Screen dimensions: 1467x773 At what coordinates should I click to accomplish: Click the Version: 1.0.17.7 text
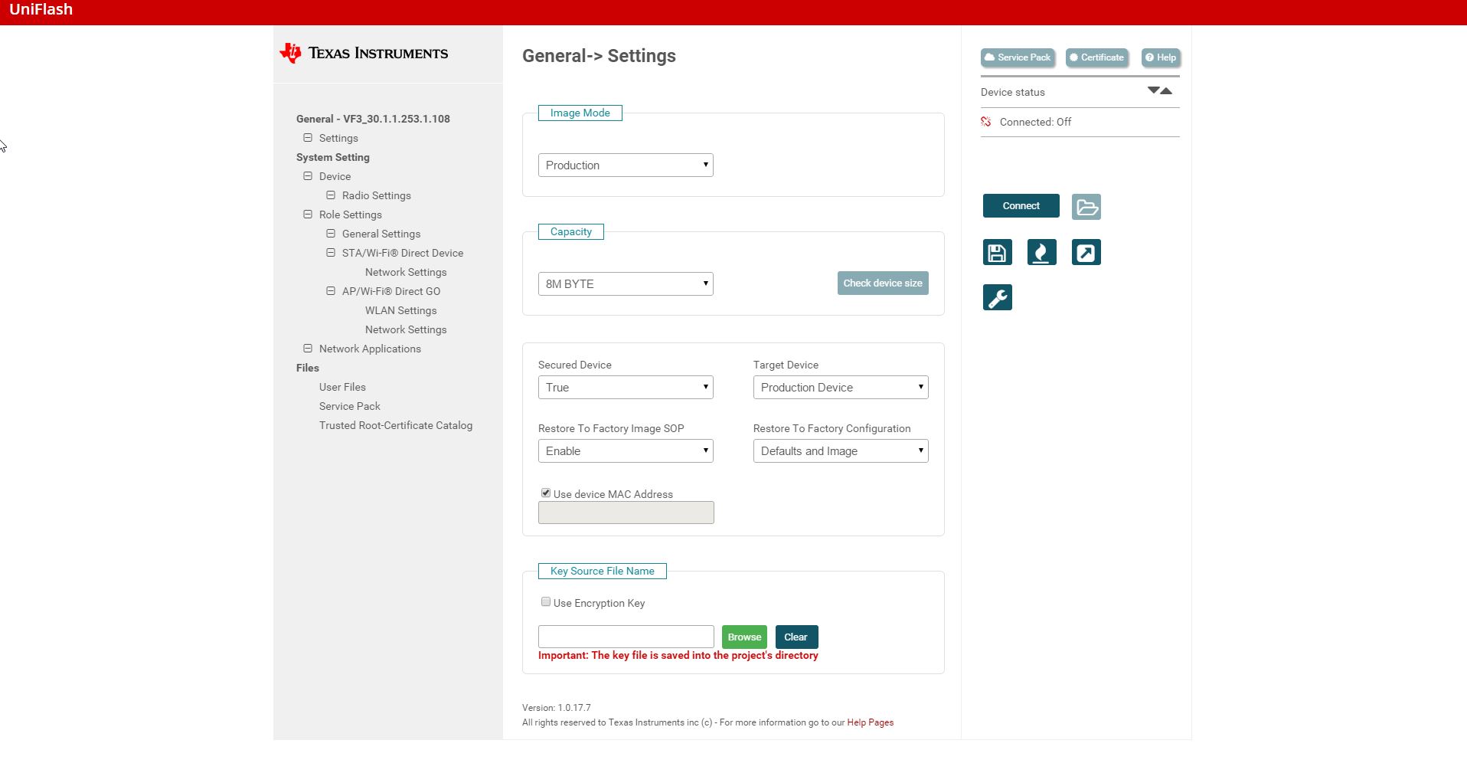coord(557,708)
